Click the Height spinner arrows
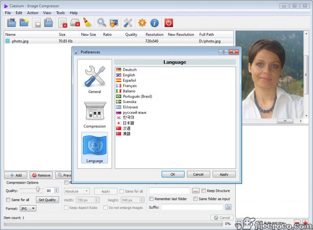Screen dimensions: 313x230 point(142,200)
